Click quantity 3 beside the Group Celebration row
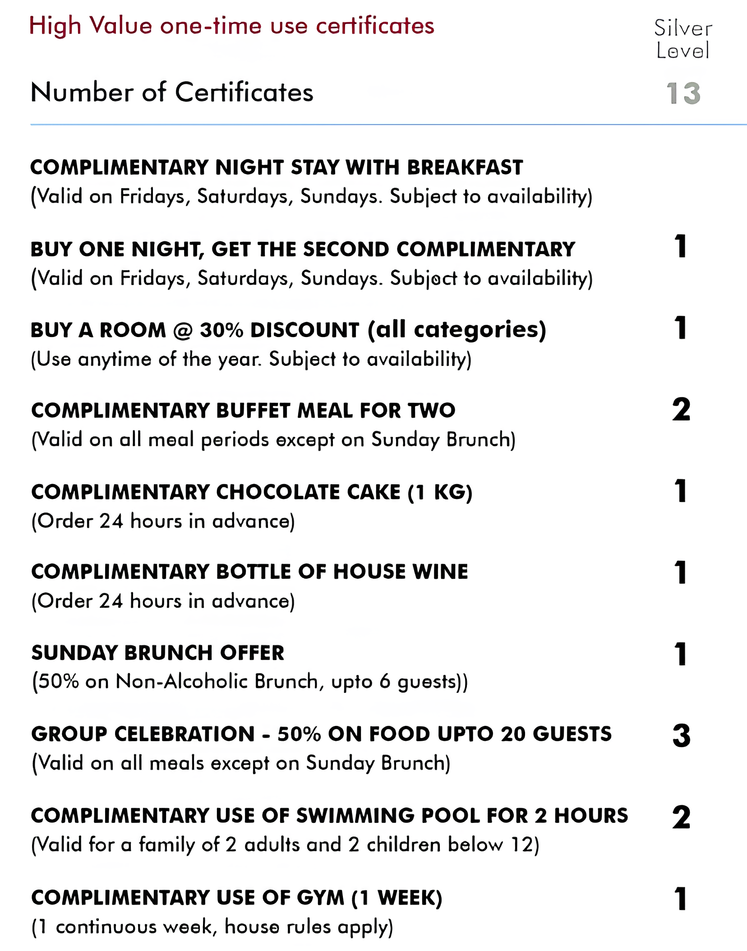Viewport: 747px width, 951px height. click(681, 736)
